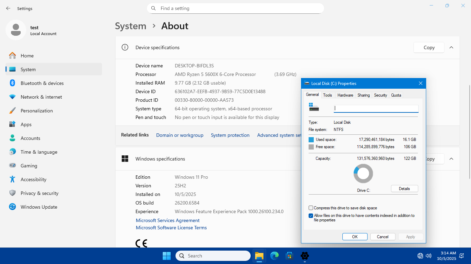Click the Find a setting search box
Viewport: 471px width, 264px height.
coord(235,8)
